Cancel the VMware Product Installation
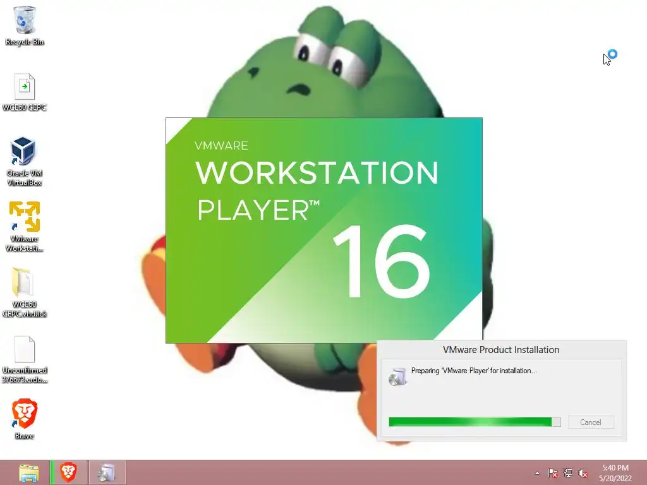The width and height of the screenshot is (647, 485). click(x=591, y=422)
